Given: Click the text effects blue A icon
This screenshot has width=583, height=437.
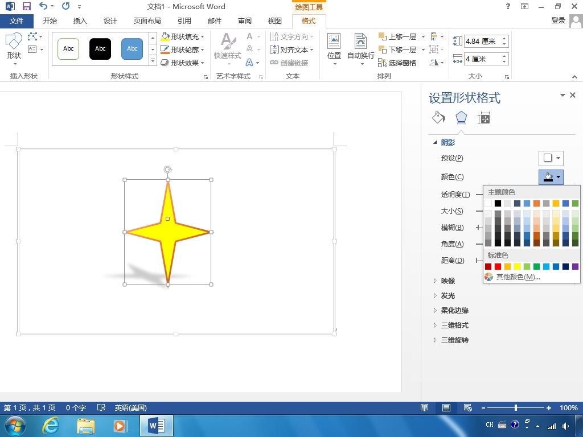Looking at the screenshot, I should coord(249,63).
